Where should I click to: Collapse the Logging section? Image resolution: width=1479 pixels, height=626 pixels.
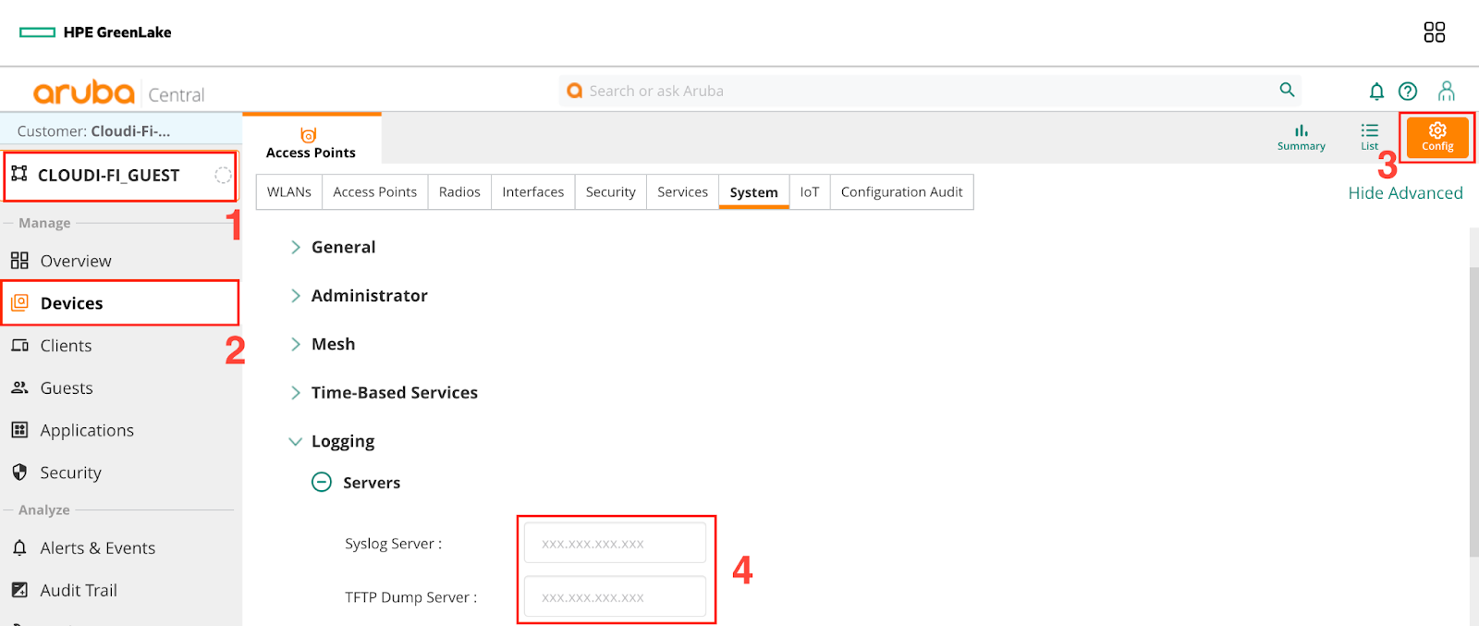[296, 442]
